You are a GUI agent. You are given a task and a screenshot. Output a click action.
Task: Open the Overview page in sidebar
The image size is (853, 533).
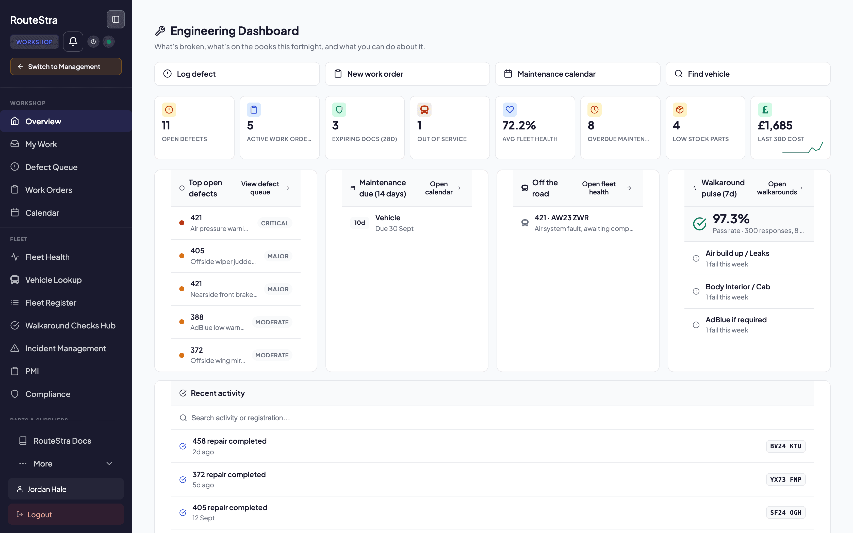point(66,121)
